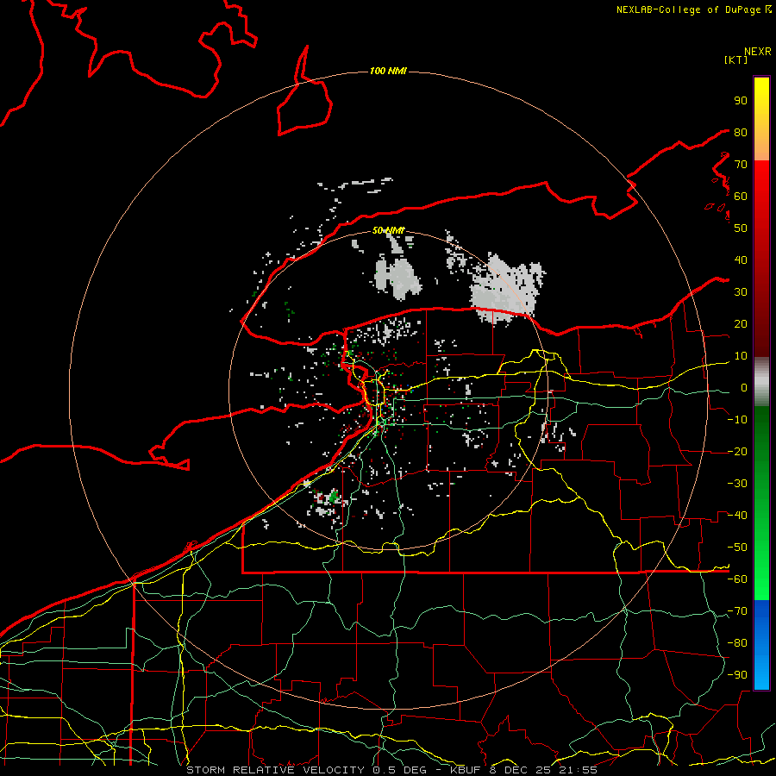
Task: Click the 50 value on the velocity scale
Action: pos(741,228)
